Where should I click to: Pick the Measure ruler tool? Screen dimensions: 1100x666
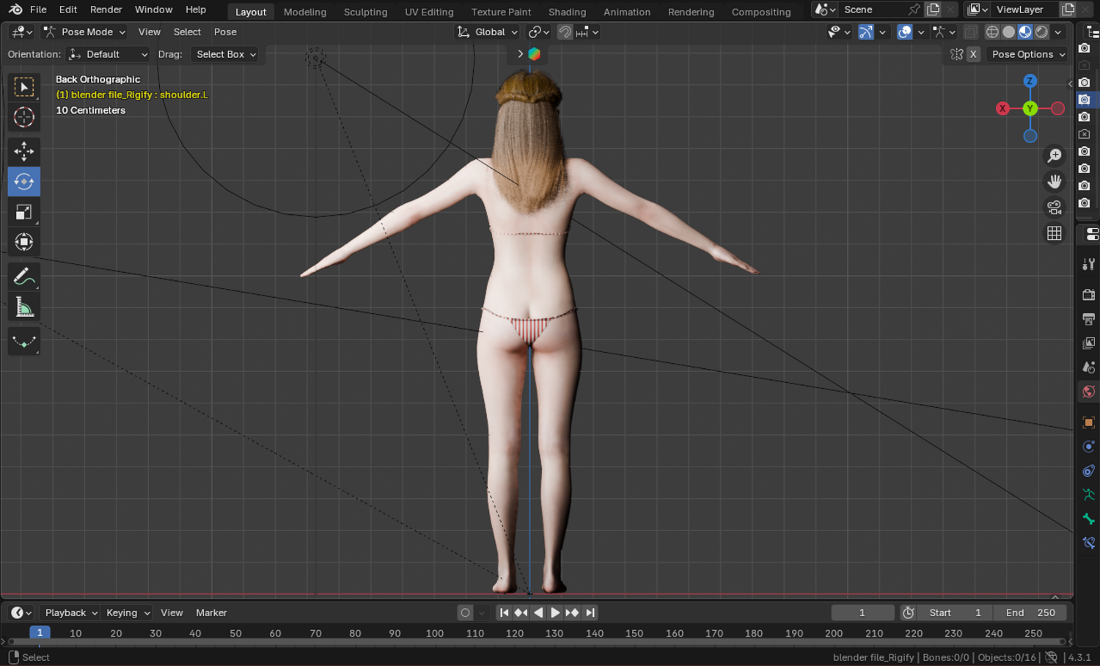(23, 308)
